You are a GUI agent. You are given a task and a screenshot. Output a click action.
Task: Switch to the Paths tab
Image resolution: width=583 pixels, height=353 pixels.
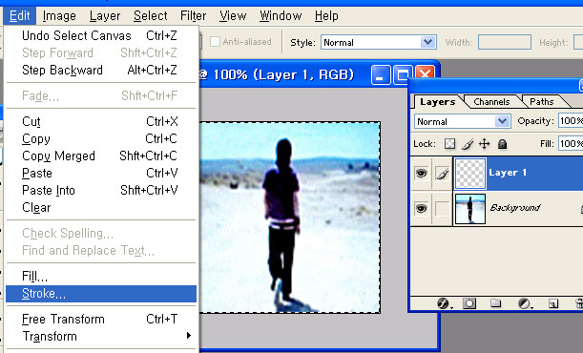coord(541,102)
